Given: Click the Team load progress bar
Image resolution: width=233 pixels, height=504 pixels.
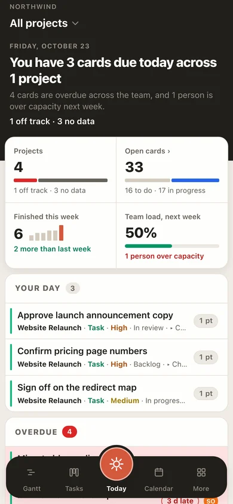Looking at the screenshot, I should click(172, 246).
